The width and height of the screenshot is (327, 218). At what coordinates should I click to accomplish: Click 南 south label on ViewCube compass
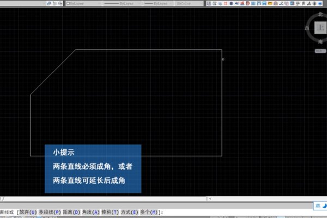click(320, 42)
